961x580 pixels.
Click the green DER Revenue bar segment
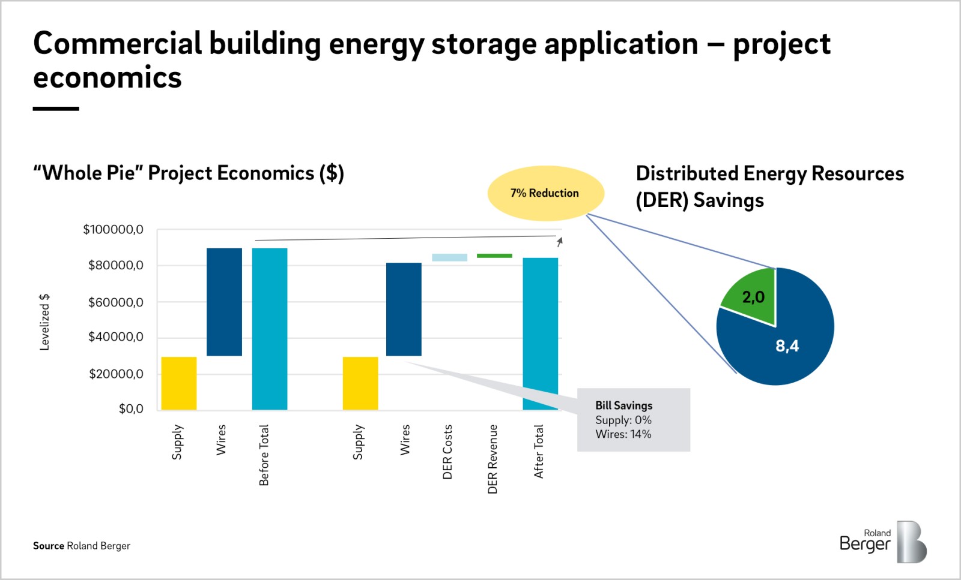pyautogui.click(x=494, y=256)
